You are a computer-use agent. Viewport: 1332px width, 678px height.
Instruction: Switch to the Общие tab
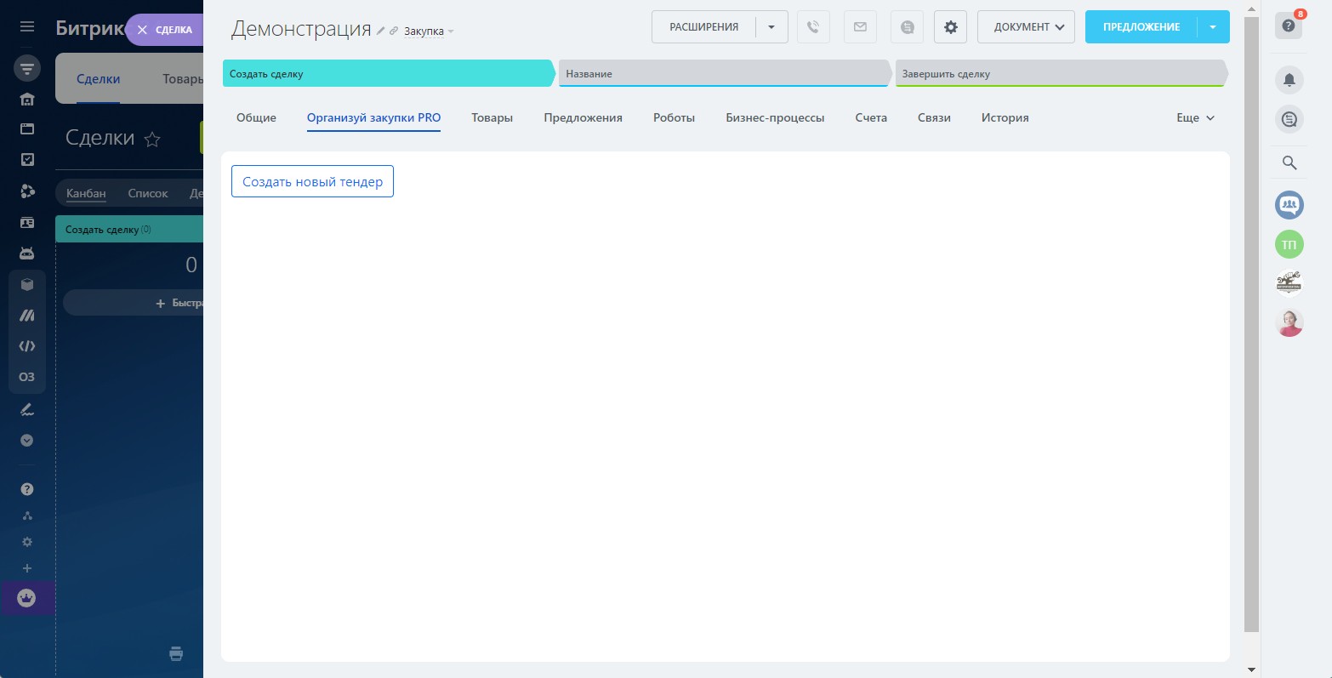256,118
